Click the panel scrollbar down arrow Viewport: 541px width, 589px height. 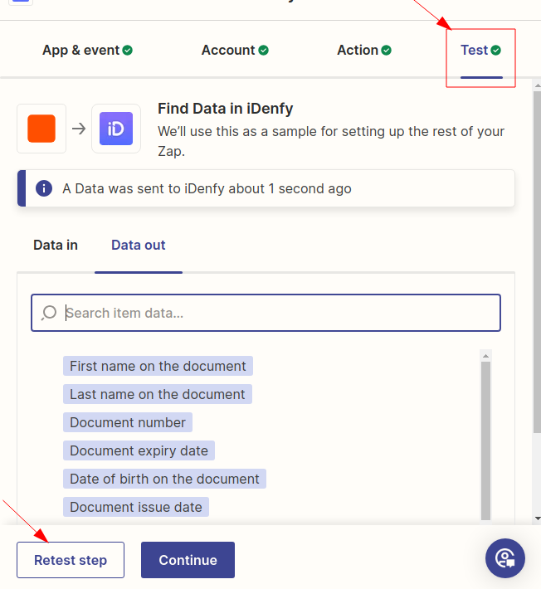538,518
